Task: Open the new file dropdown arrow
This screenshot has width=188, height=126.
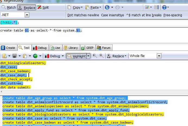Action: coord(9,56)
